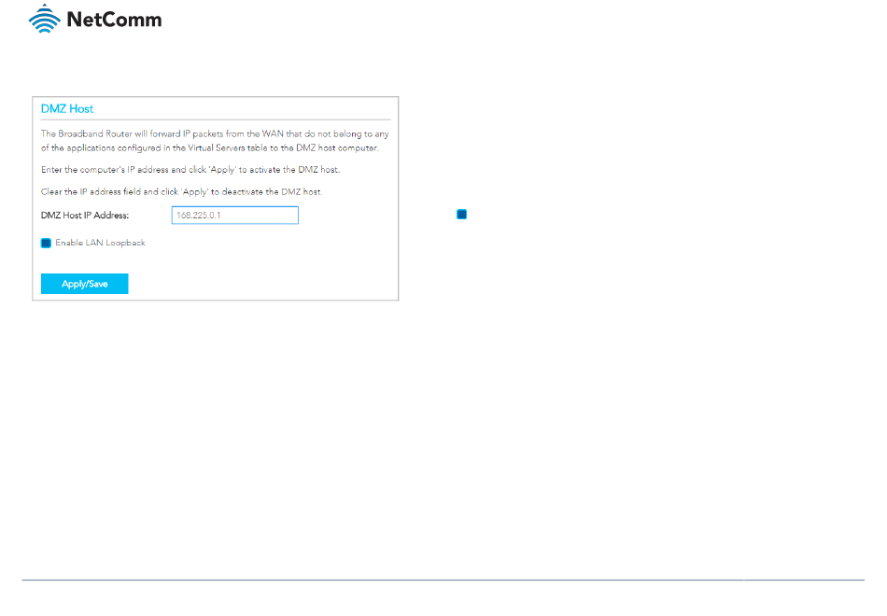Image resolution: width=887 pixels, height=616 pixels.
Task: Click the 'DMZ Host IP Address:' label
Action: pyautogui.click(x=85, y=216)
